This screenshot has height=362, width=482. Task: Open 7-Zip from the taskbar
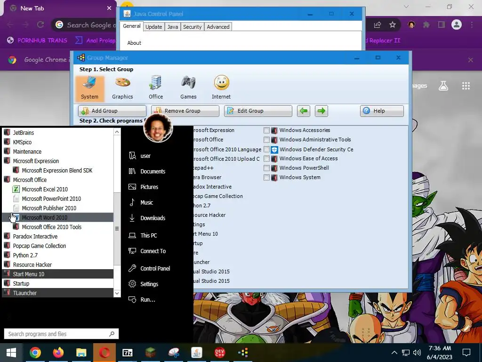(x=127, y=353)
